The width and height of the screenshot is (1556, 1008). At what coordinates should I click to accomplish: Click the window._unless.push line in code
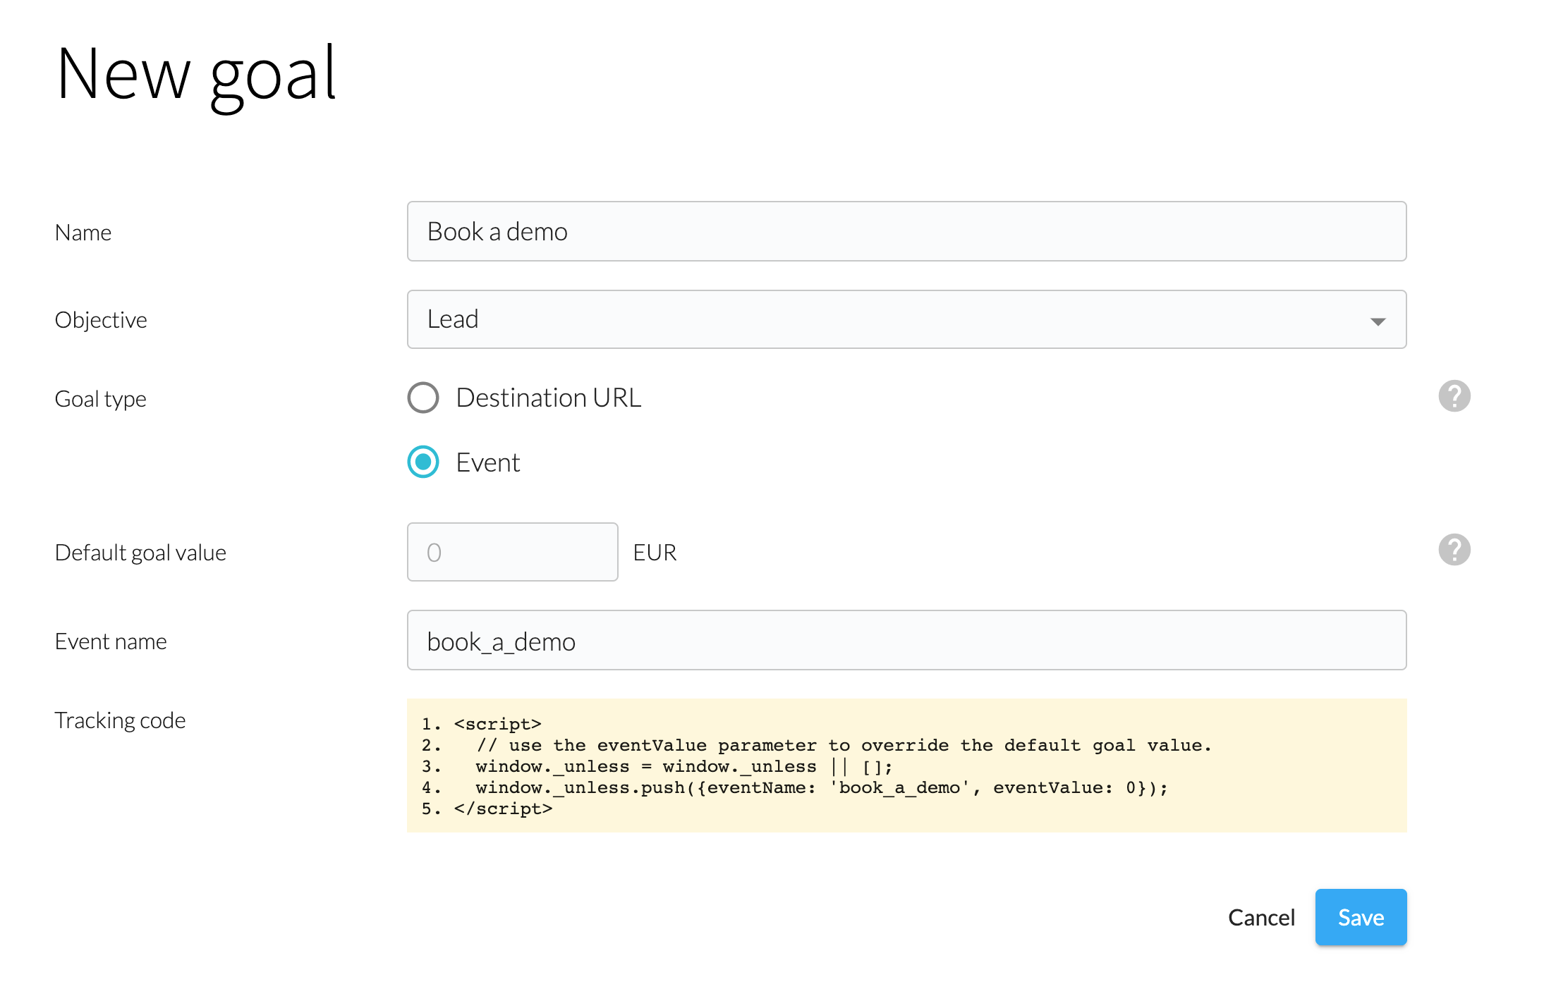[x=821, y=787]
